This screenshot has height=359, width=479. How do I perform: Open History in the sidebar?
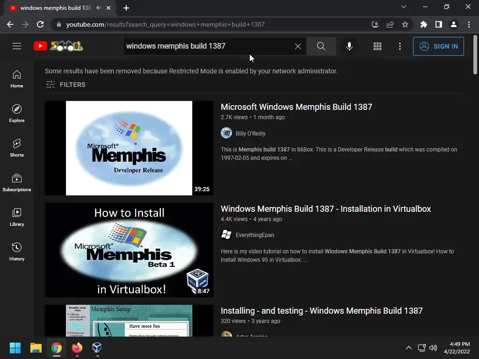click(17, 251)
